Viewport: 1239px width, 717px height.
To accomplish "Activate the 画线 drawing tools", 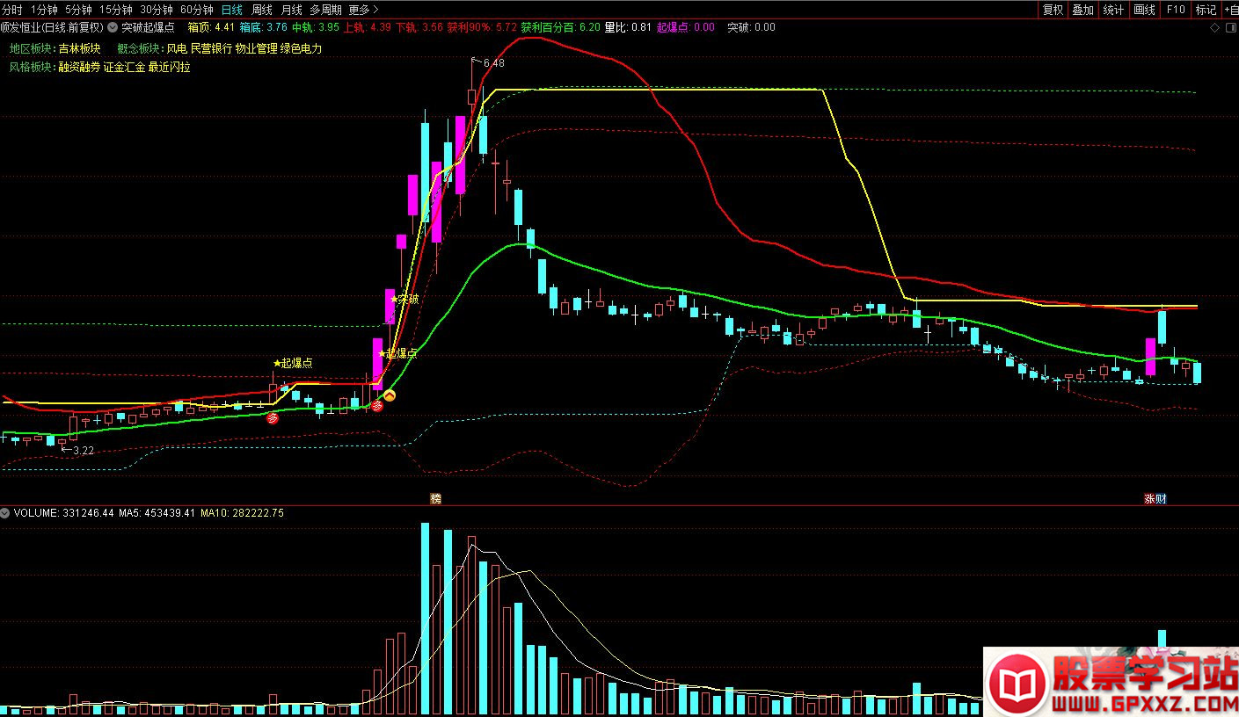I will tap(1144, 10).
